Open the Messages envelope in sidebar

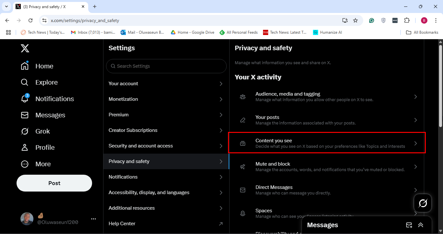[25, 115]
